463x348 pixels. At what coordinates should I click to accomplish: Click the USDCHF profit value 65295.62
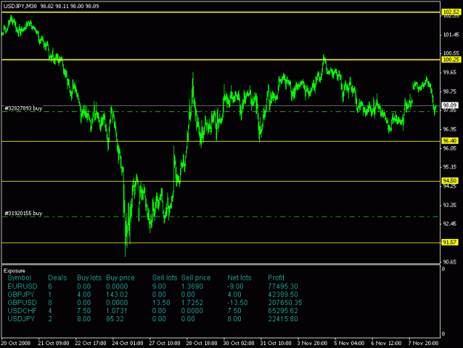pos(283,311)
